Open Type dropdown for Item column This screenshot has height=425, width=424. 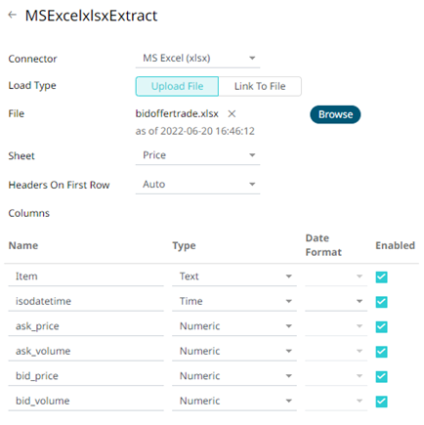(234, 276)
